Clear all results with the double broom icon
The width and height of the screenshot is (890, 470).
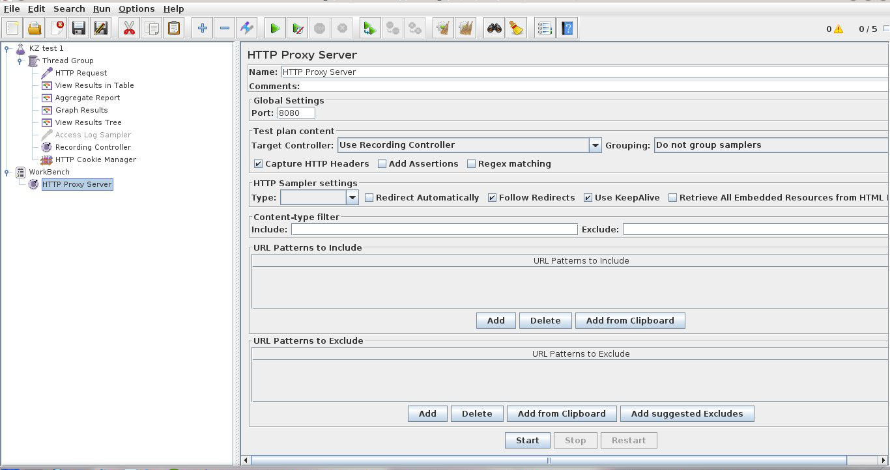tap(465, 28)
